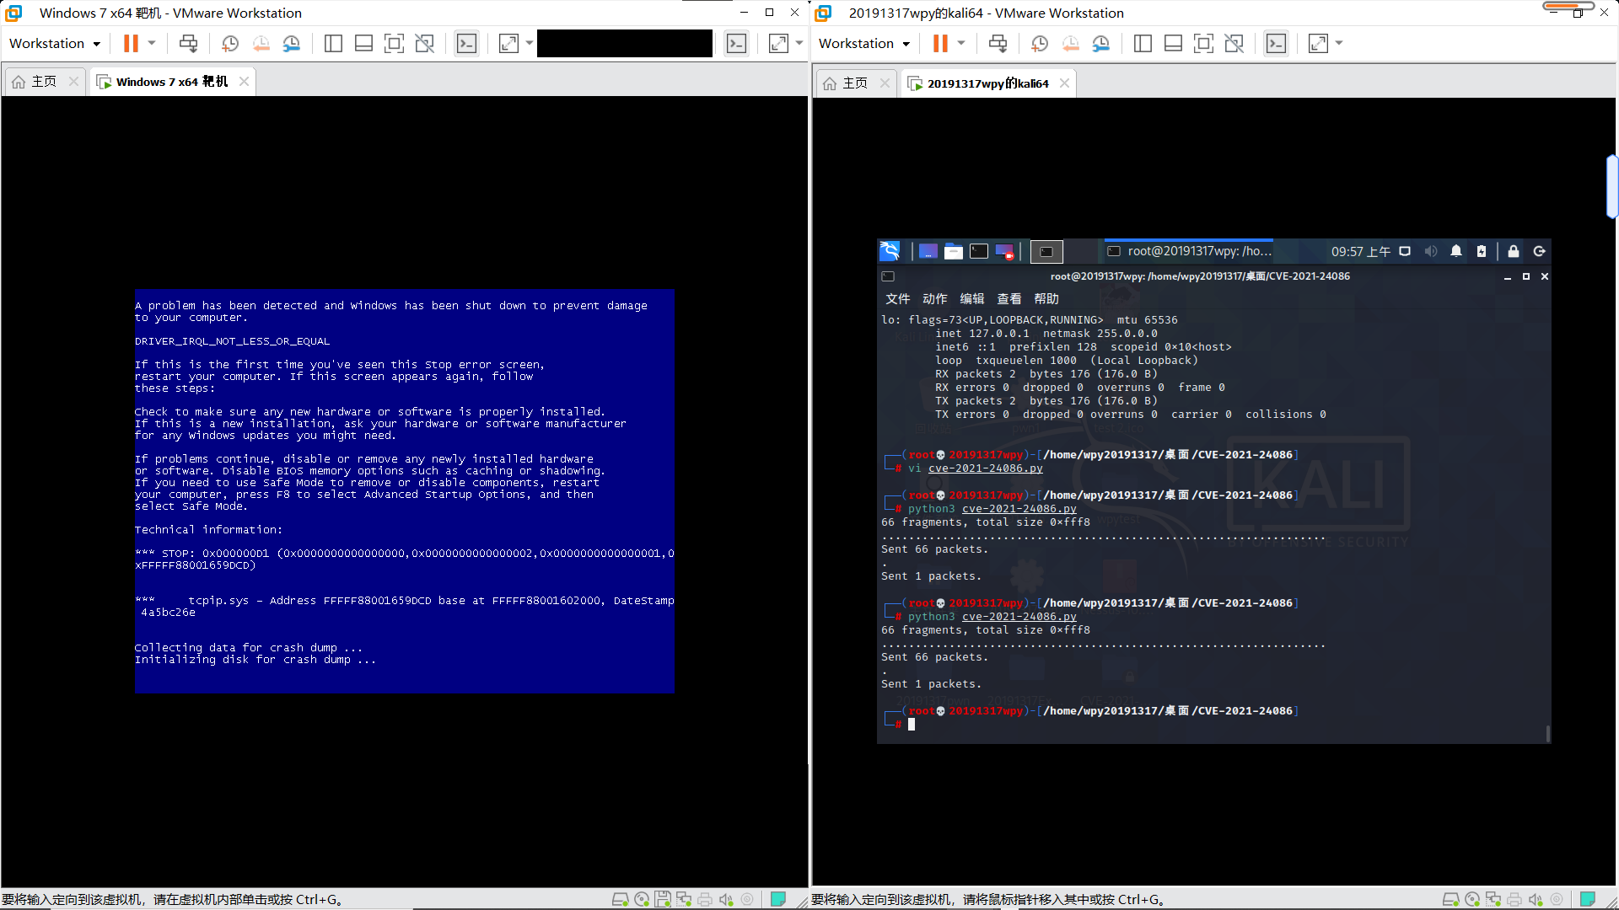Revert Windows 7 VM to previous snapshot
1619x910 pixels.
(x=261, y=43)
